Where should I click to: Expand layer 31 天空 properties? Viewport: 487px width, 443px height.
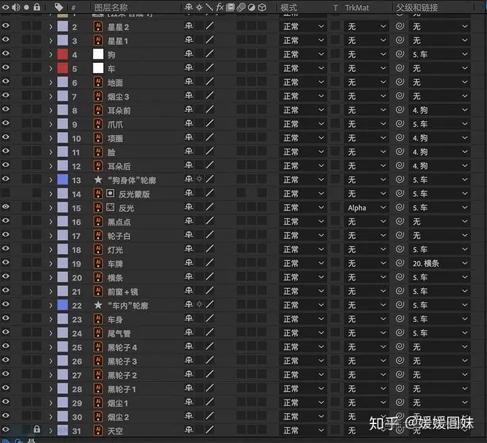51,431
